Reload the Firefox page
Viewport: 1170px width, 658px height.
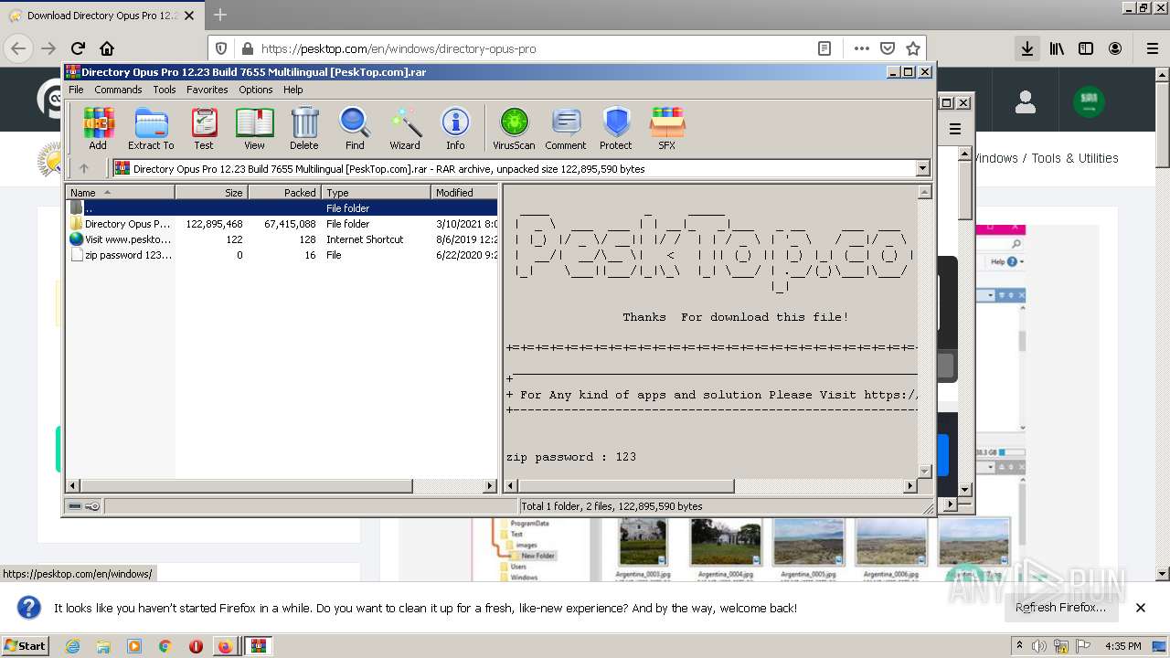78,48
